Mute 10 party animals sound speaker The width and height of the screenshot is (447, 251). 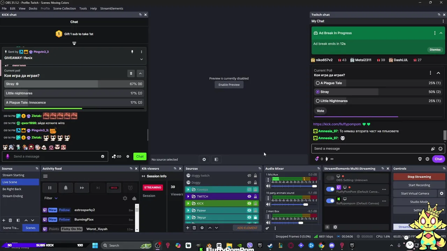point(268,204)
